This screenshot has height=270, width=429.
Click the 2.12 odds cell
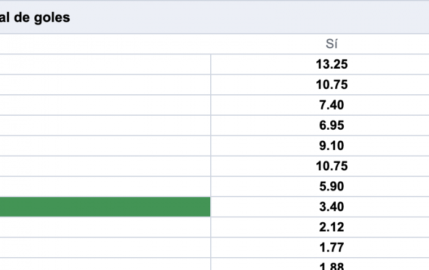tap(332, 227)
